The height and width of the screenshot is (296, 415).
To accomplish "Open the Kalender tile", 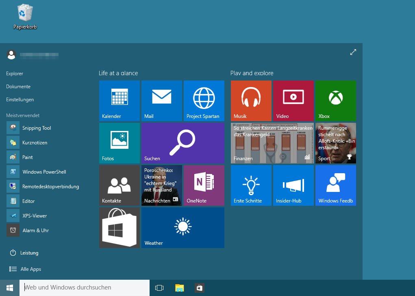I will click(x=120, y=101).
